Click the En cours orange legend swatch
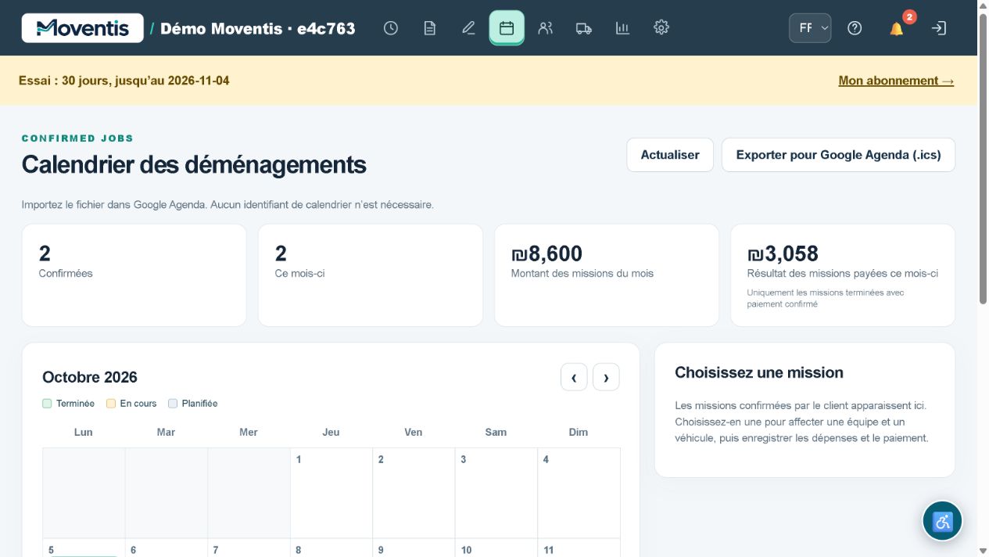989x557 pixels. click(111, 404)
